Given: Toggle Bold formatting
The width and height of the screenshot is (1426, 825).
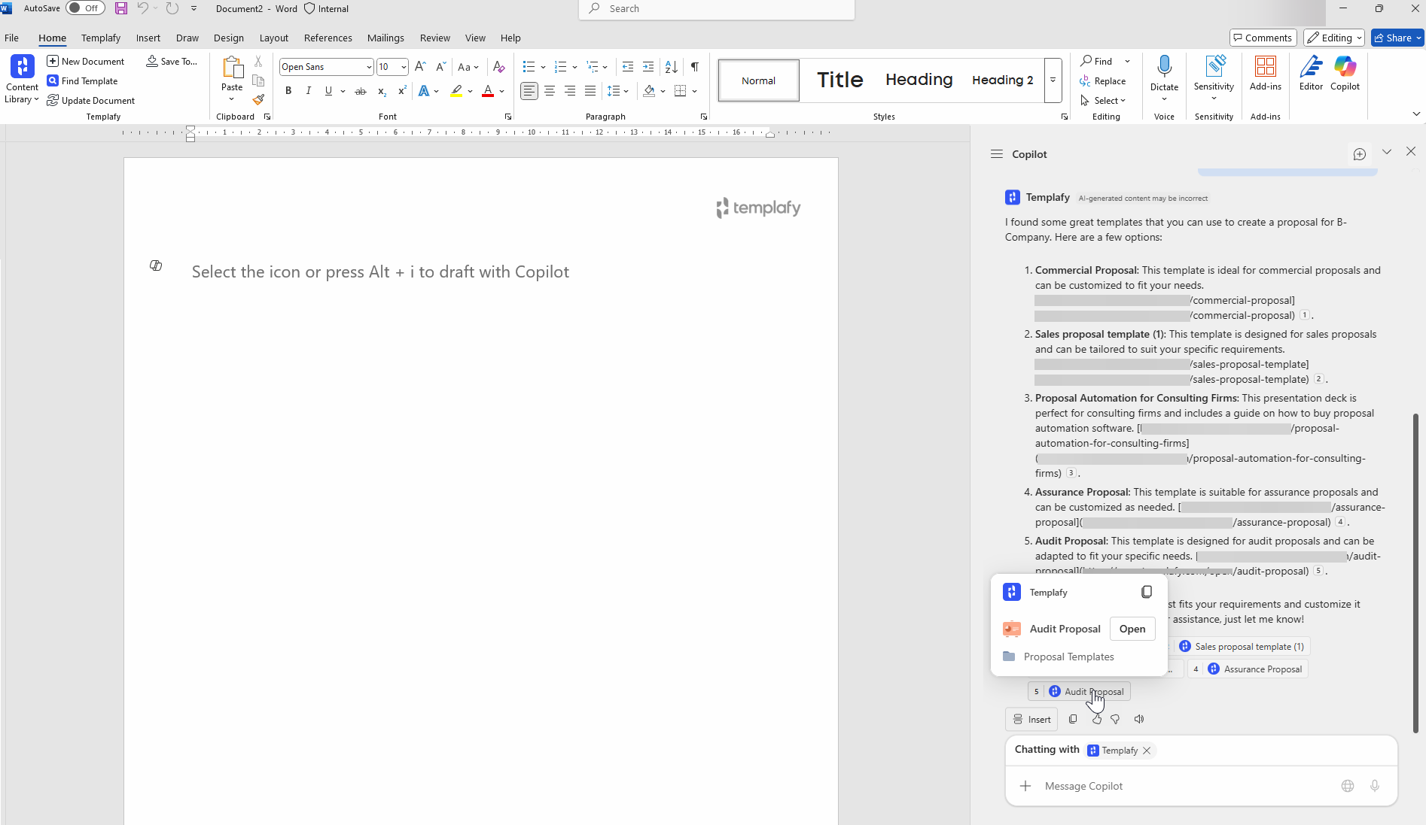Looking at the screenshot, I should [288, 91].
